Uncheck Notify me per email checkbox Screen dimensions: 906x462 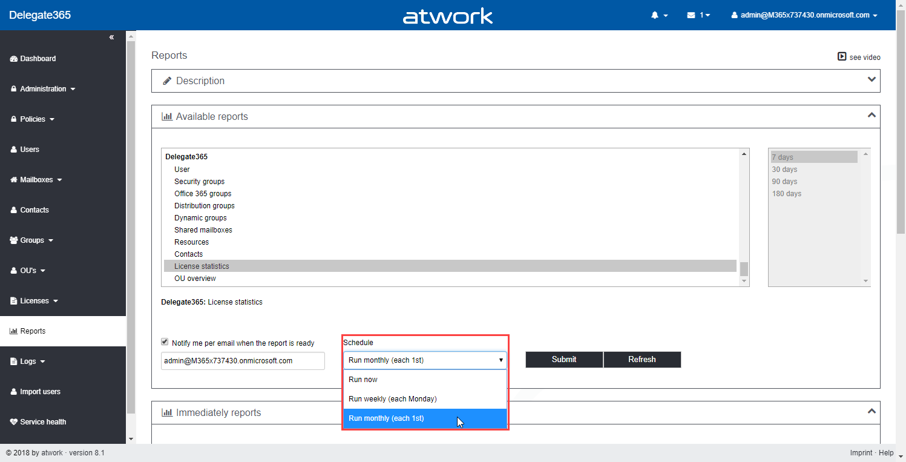click(x=165, y=342)
